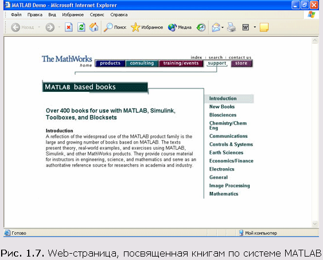
Task: Click the bold Introduction heading in the article
Action: [x=59, y=131]
